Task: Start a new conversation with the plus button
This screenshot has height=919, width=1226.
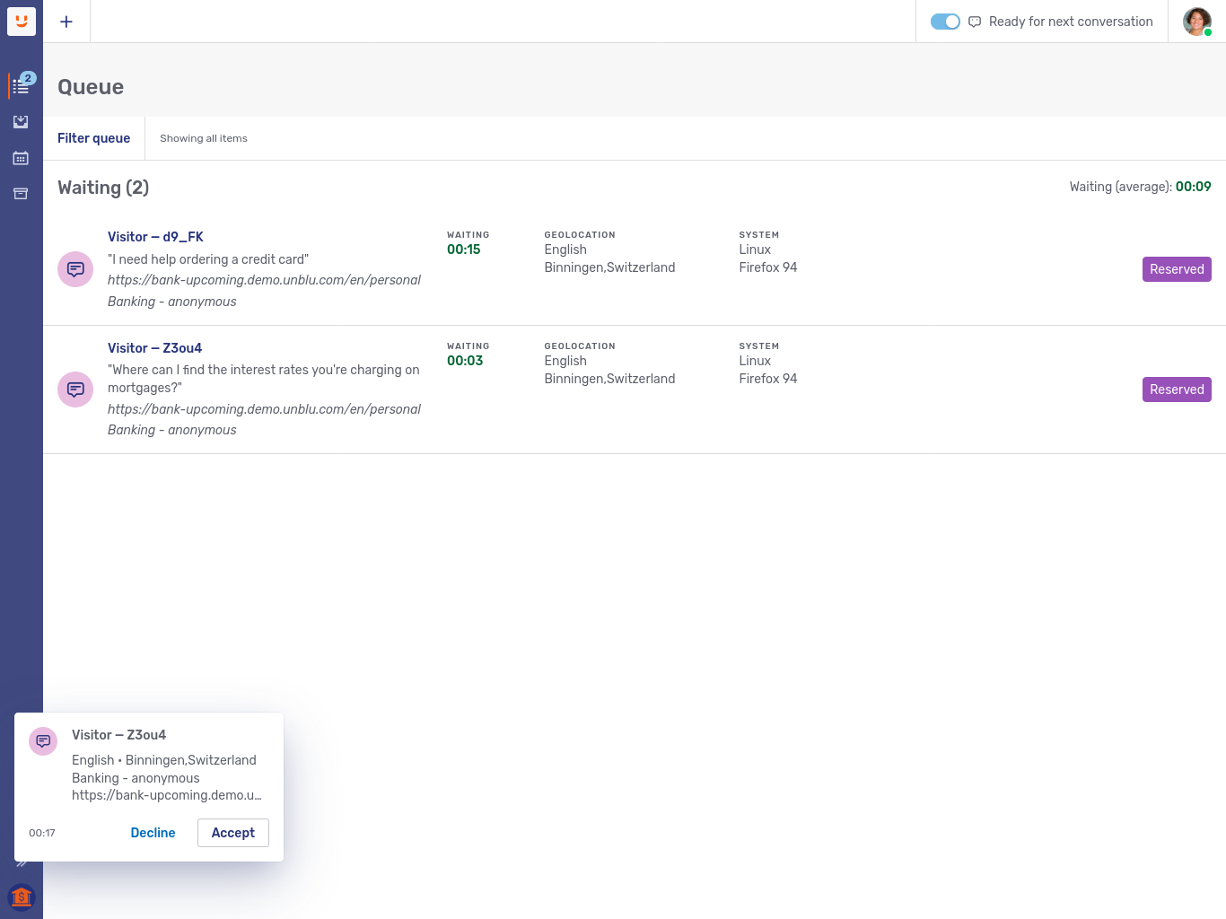Action: [x=66, y=21]
